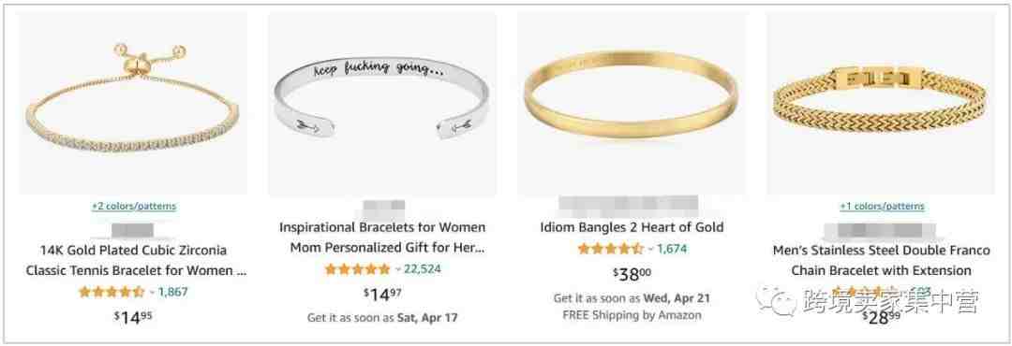Open the 1,867 reviews count link
1012x346 pixels.
(x=173, y=292)
